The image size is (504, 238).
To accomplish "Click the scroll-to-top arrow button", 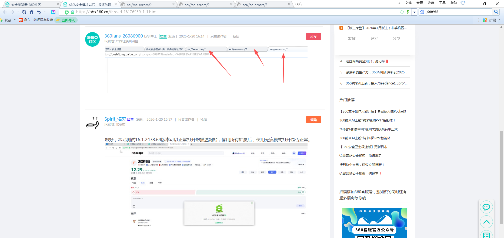I will tap(486, 222).
